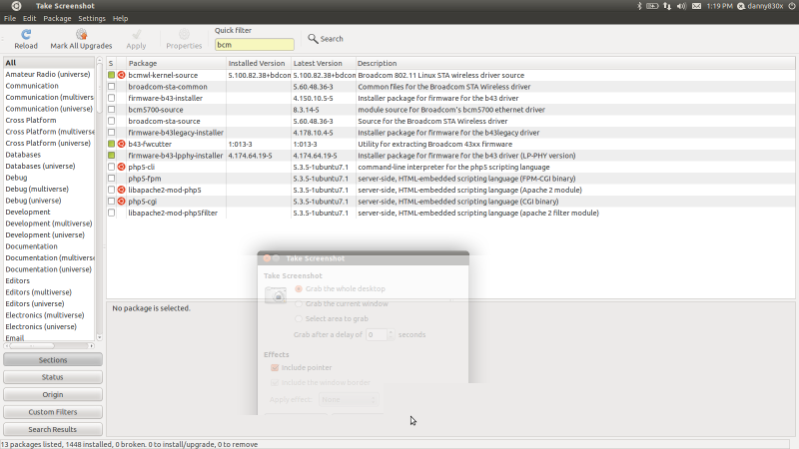Screen dimensions: 799x449
Task: Mark checkbox for broadcom-sta-source
Action: 111,121
